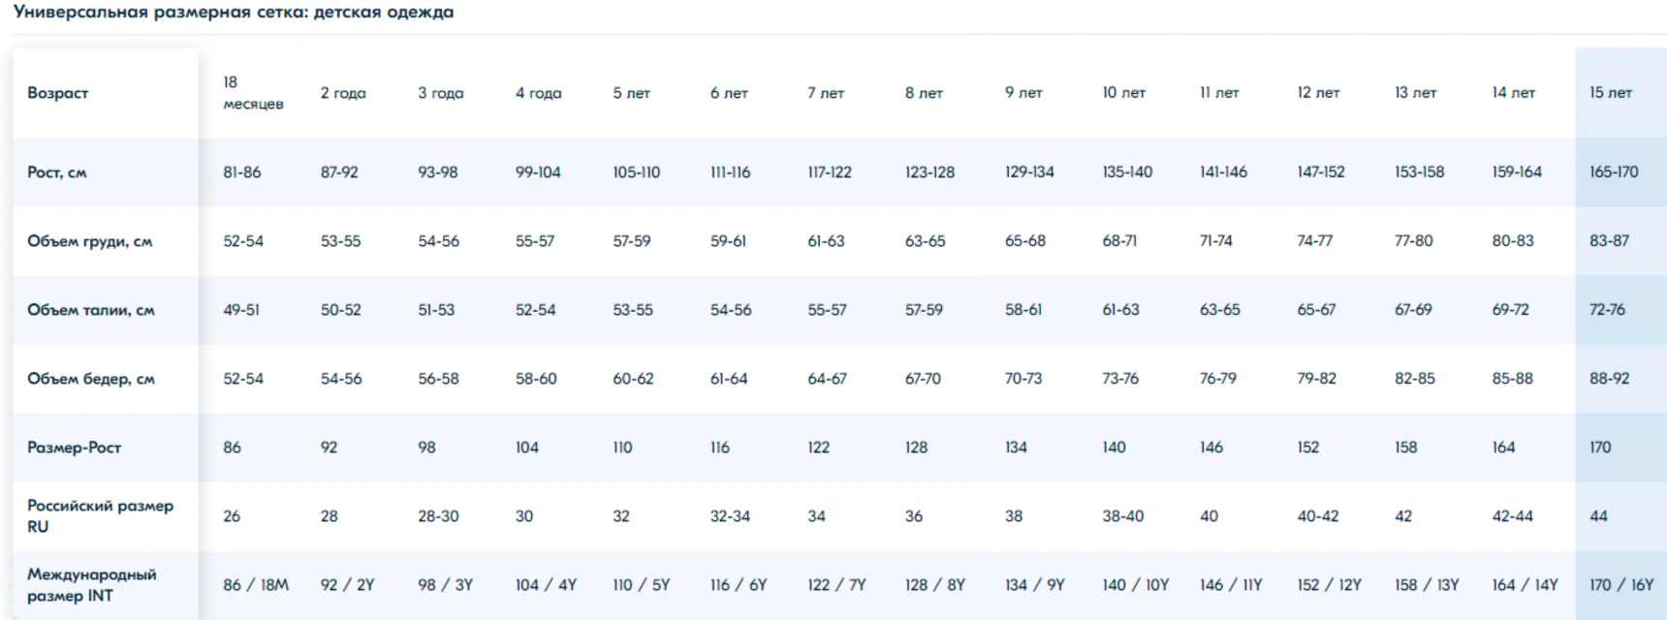
Task: Click Russian size '32-34'
Action: click(x=730, y=516)
